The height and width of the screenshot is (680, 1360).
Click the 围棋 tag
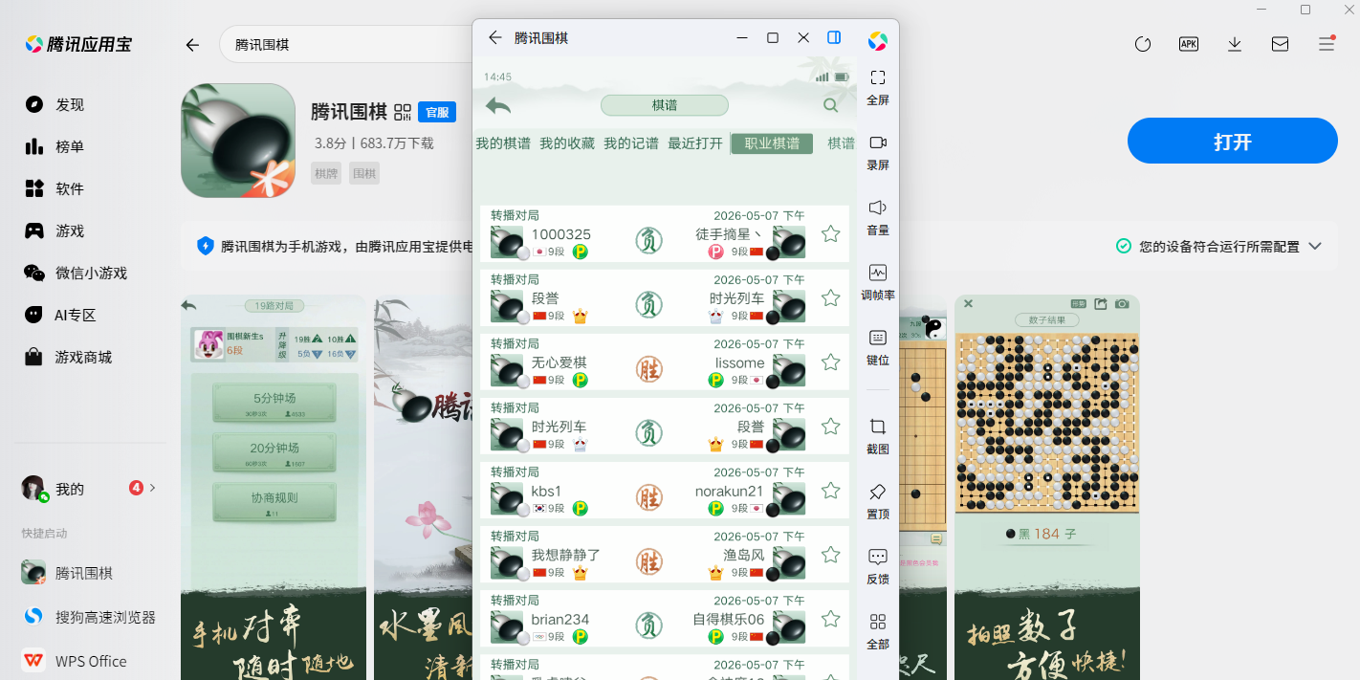tap(364, 173)
